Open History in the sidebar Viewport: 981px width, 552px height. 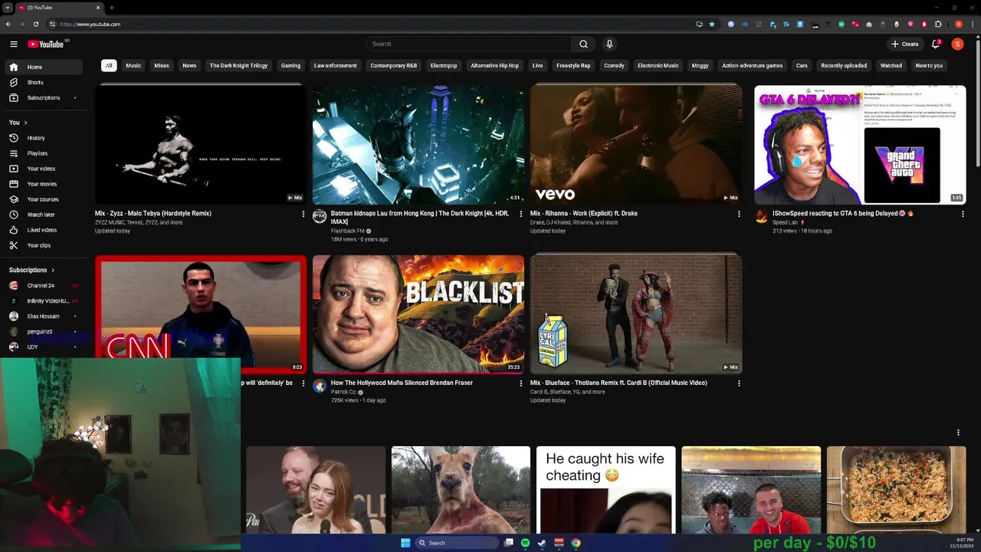pyautogui.click(x=43, y=138)
